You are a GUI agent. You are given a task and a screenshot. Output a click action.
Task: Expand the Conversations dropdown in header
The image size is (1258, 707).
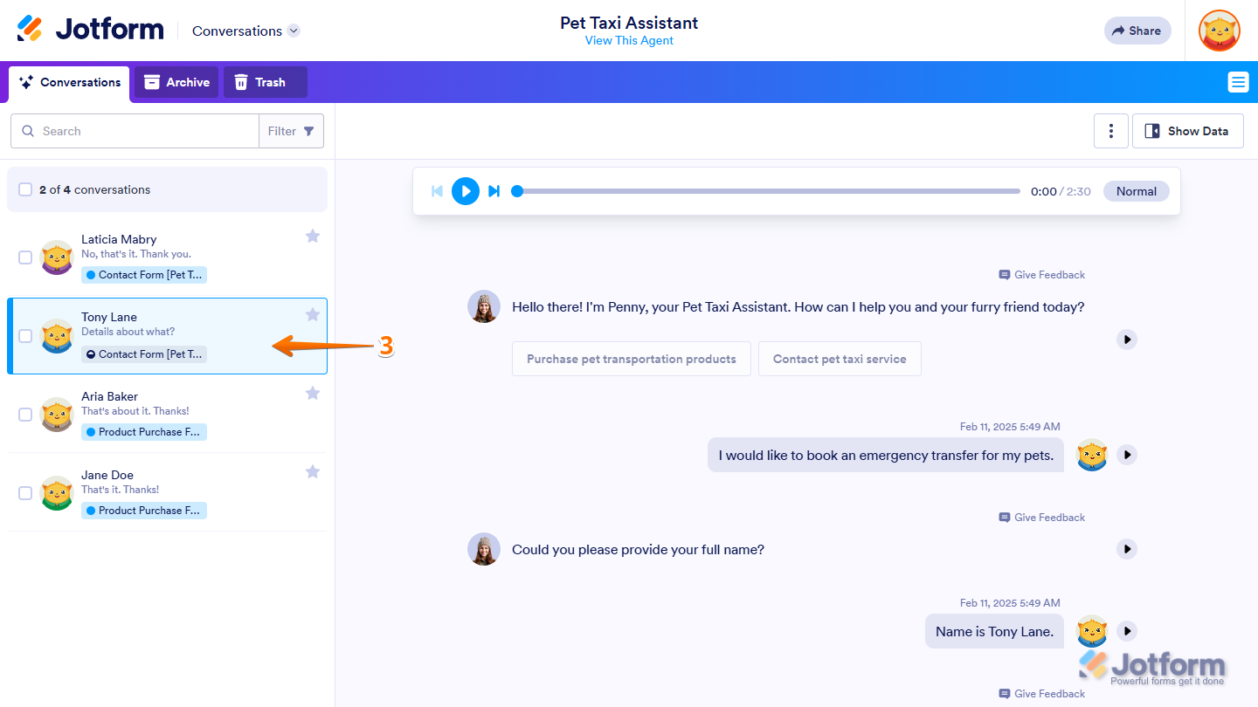pyautogui.click(x=294, y=31)
